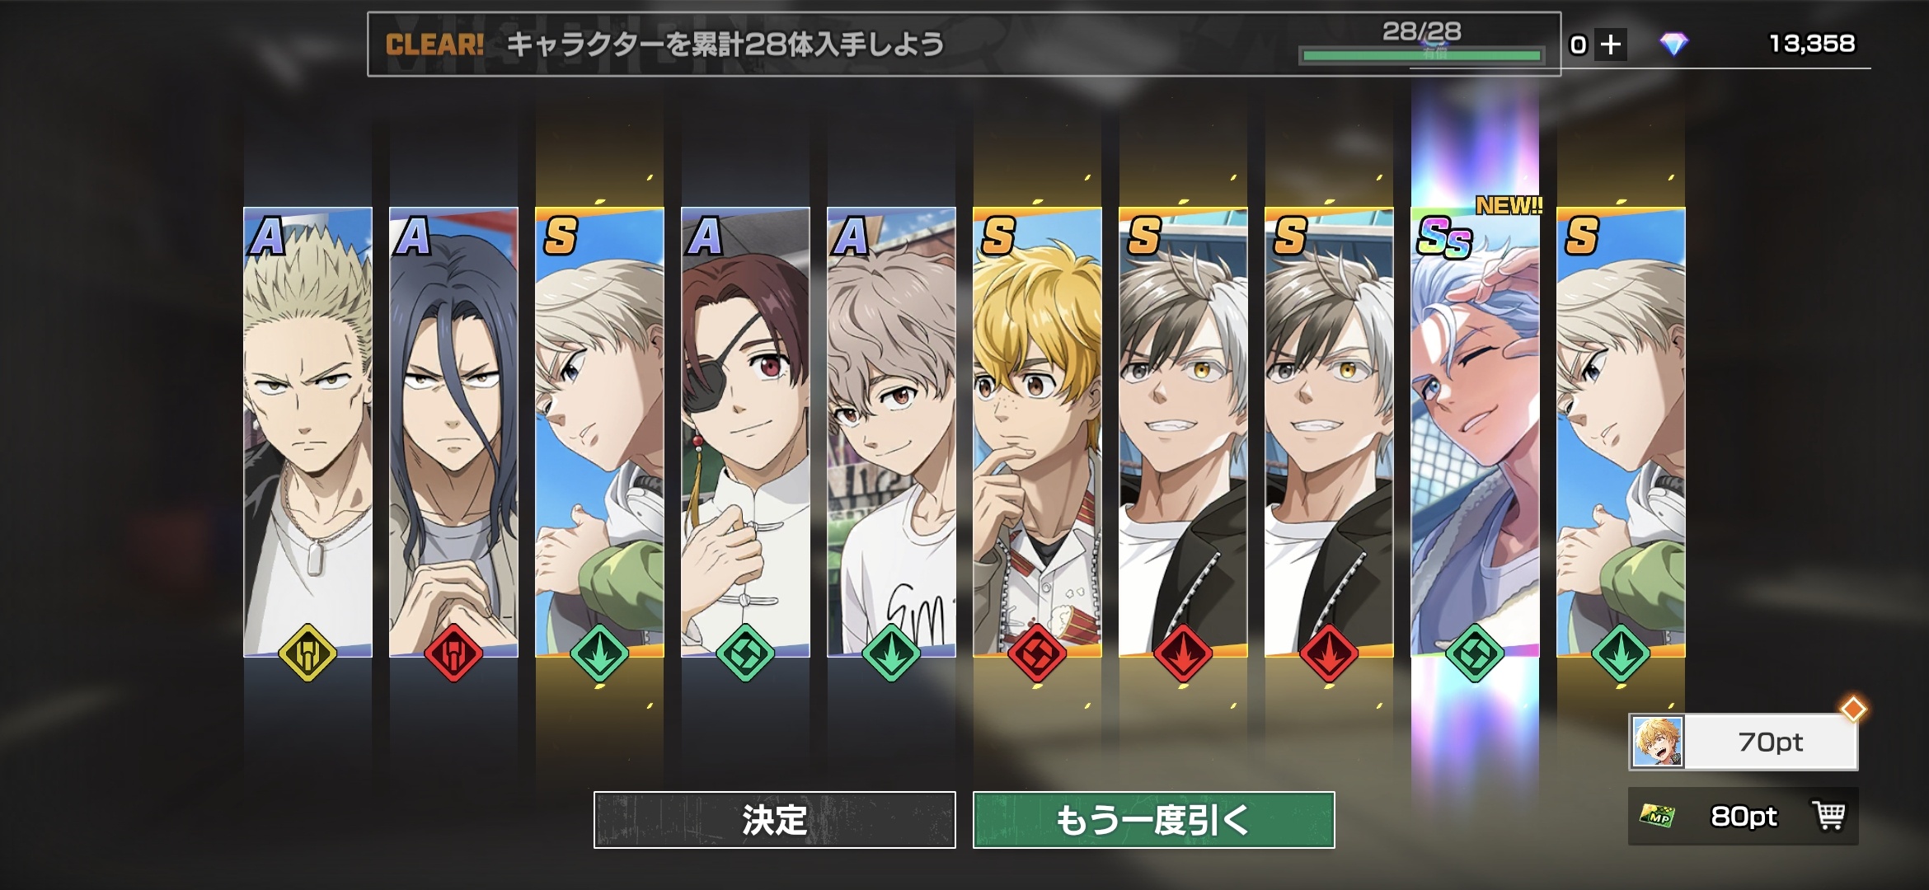Select the eyepatch A-rank character card
Viewport: 1929px width, 890px height.
click(x=745, y=432)
